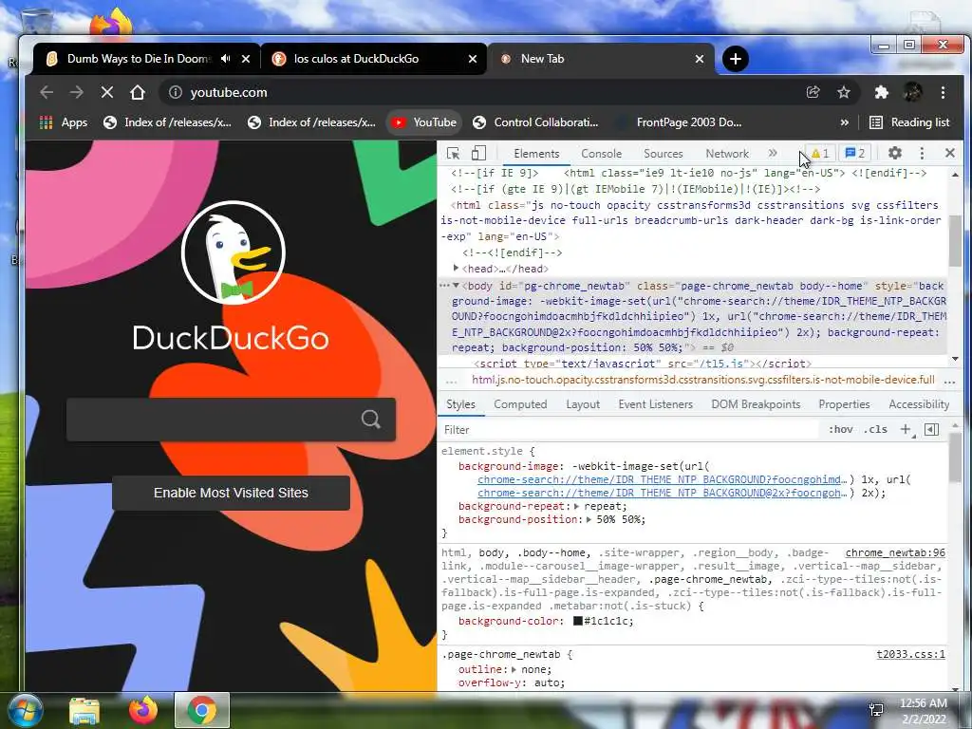Switch to the Elements panel tab
Screen dimensions: 972x729
(x=536, y=154)
